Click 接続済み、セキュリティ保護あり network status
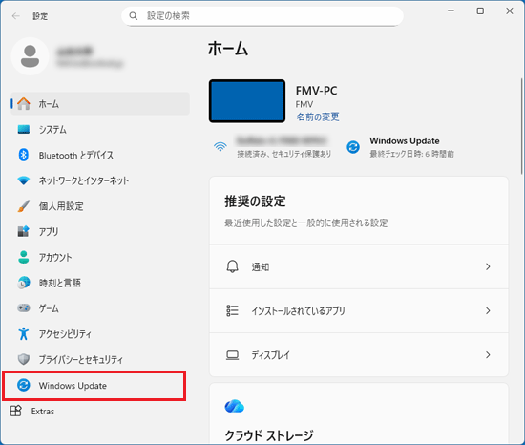The image size is (525, 445). point(283,154)
